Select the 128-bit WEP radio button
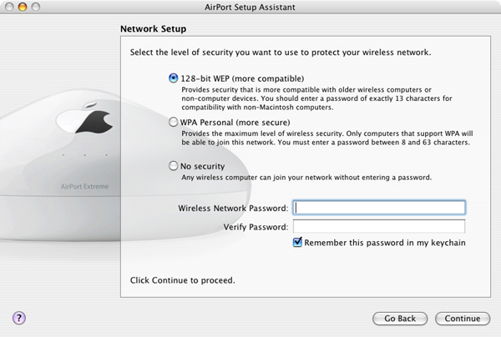The height and width of the screenshot is (337, 501). tap(173, 78)
